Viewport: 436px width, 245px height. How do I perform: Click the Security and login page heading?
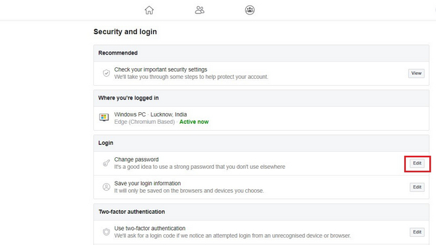125,32
